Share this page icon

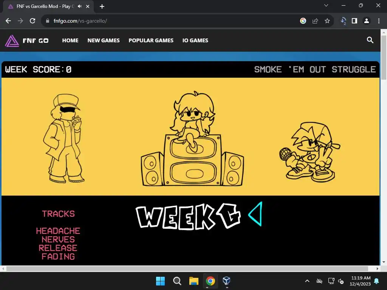tap(315, 21)
